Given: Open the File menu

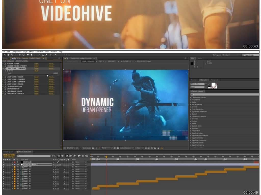Looking at the screenshot, I should [4, 52].
